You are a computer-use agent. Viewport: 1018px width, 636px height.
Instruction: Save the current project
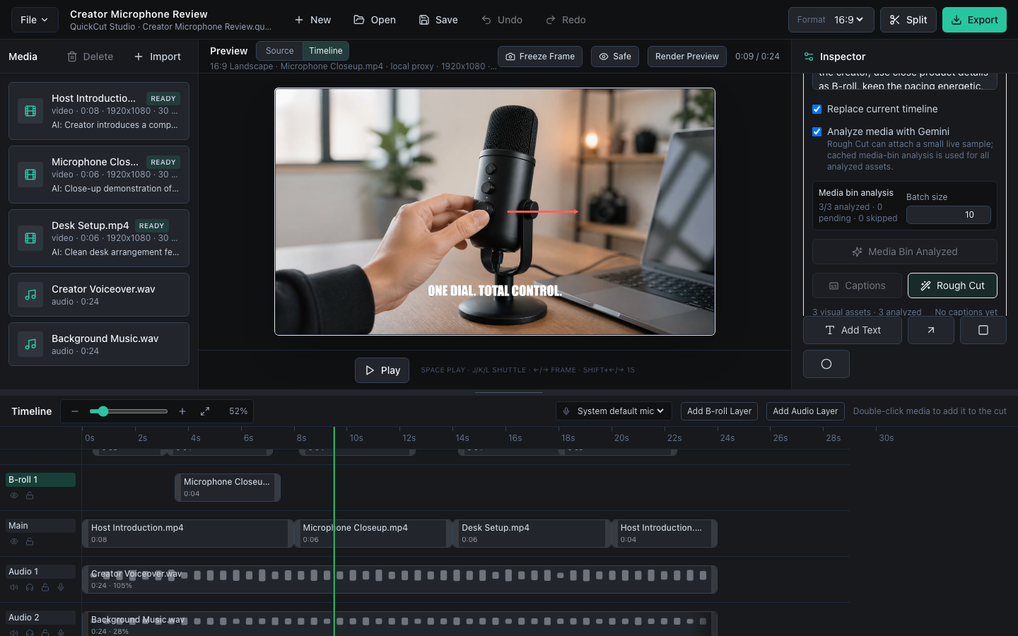pos(438,20)
